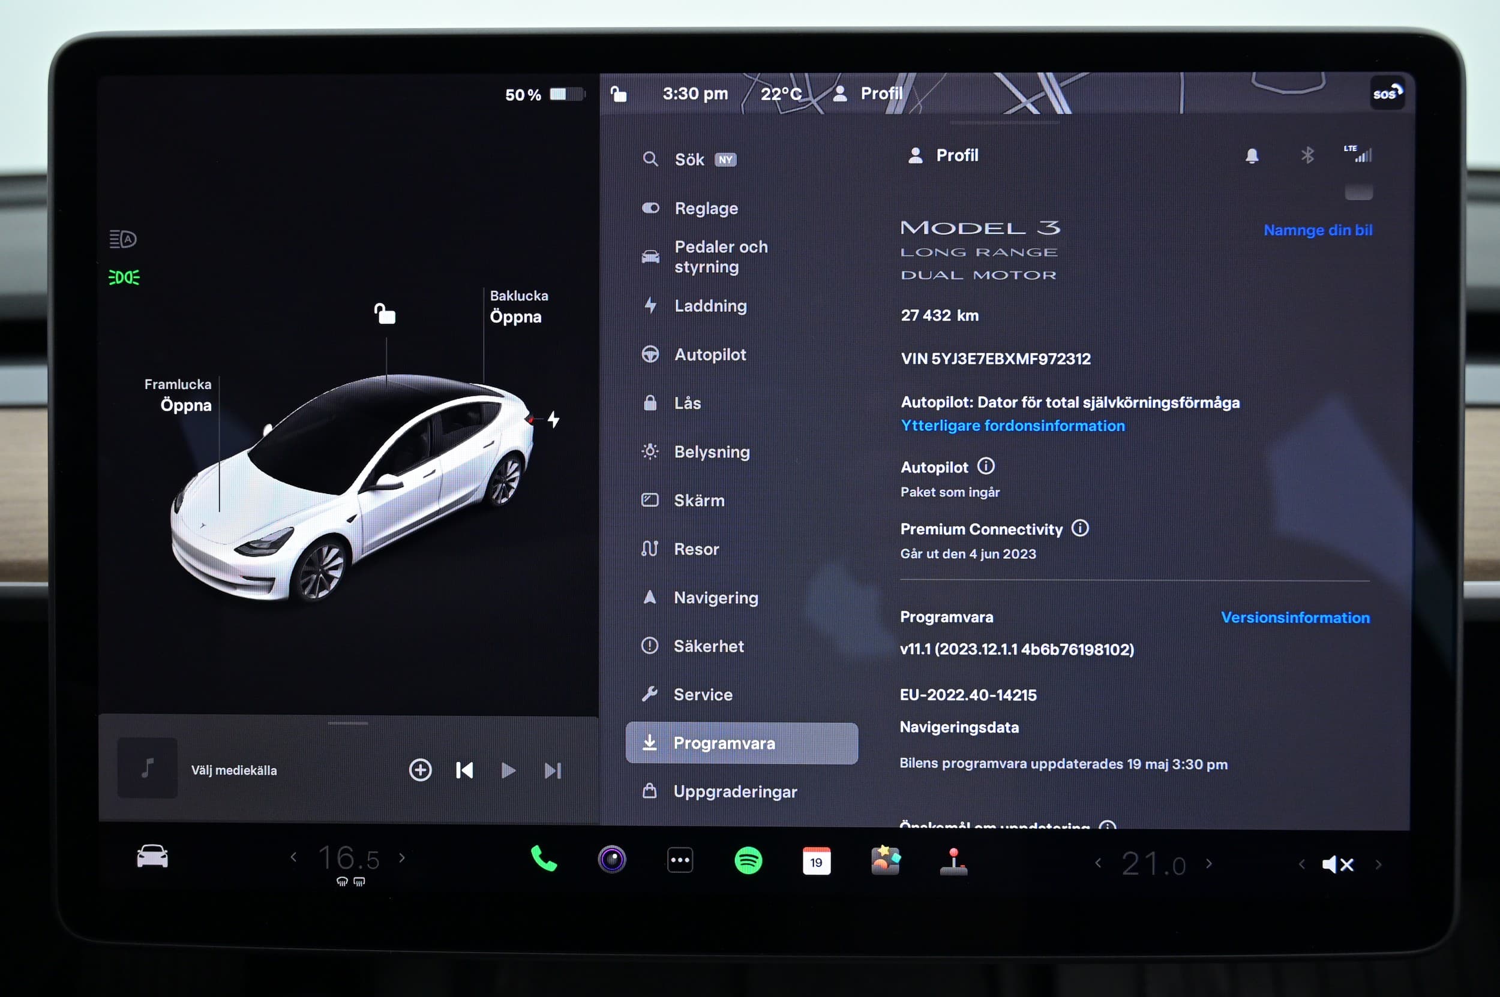This screenshot has height=997, width=1500.
Task: Open the arcade joystick app
Action: pos(953,862)
